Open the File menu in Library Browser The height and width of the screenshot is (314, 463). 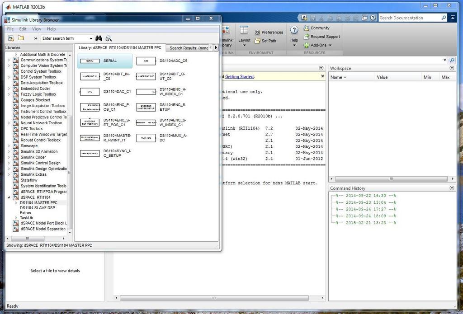coord(10,29)
